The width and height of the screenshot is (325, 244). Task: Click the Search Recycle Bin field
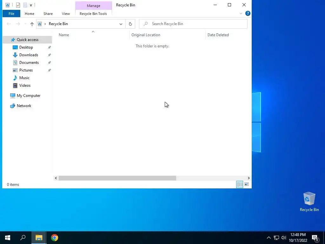pyautogui.click(x=193, y=24)
